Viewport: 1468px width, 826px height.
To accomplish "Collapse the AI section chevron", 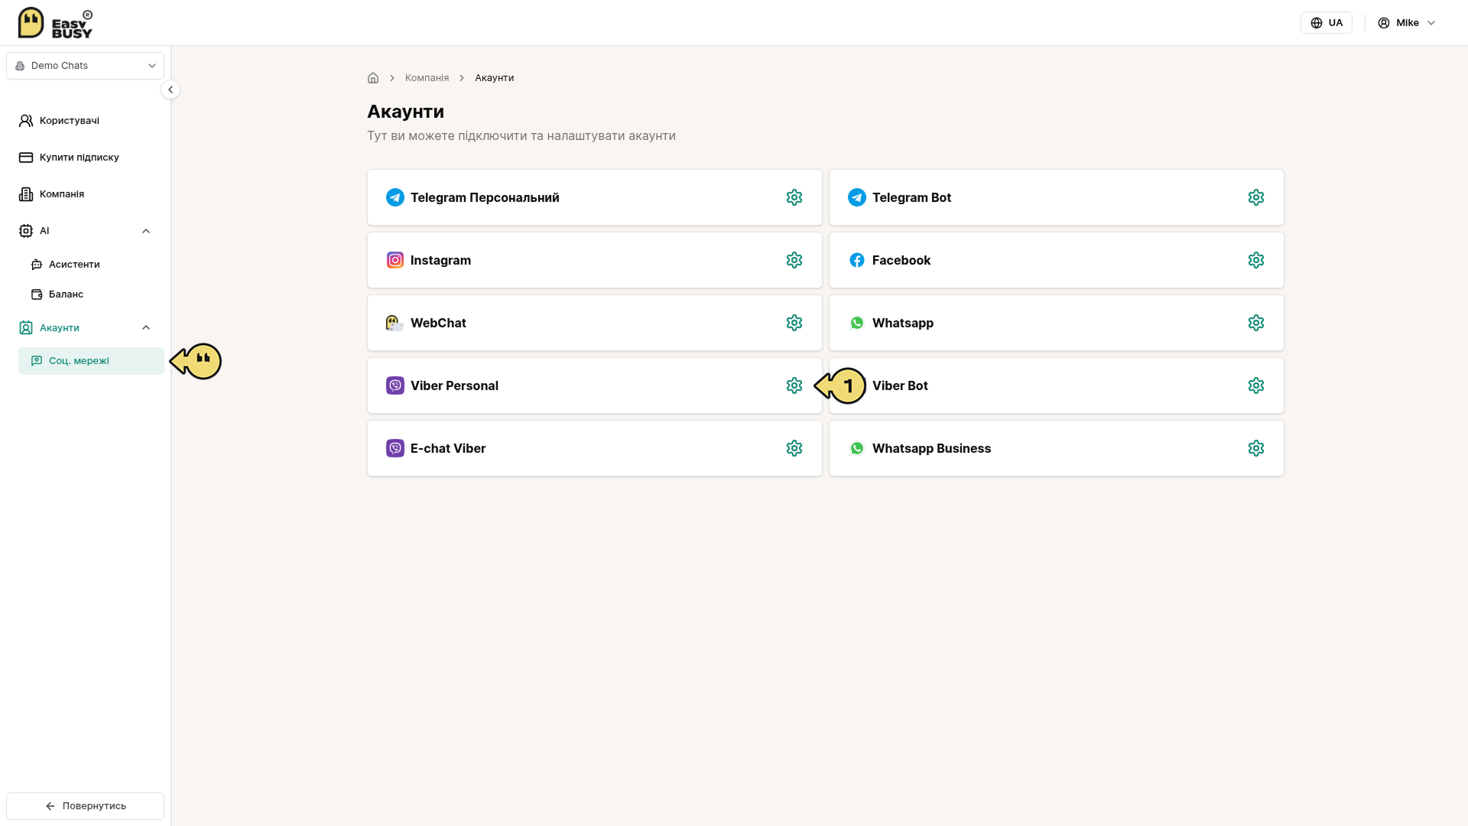I will tap(146, 231).
